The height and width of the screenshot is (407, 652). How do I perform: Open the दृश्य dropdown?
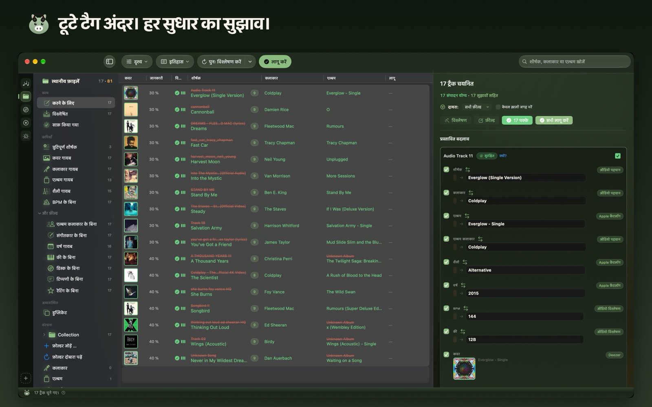(137, 61)
